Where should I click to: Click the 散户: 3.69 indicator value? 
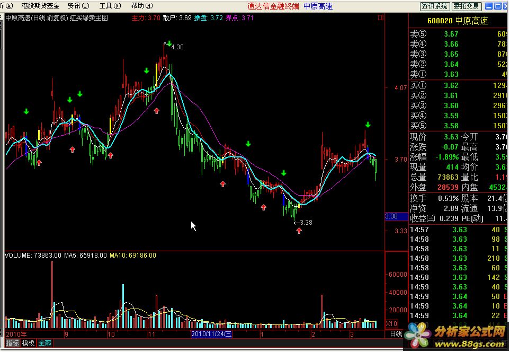click(177, 18)
